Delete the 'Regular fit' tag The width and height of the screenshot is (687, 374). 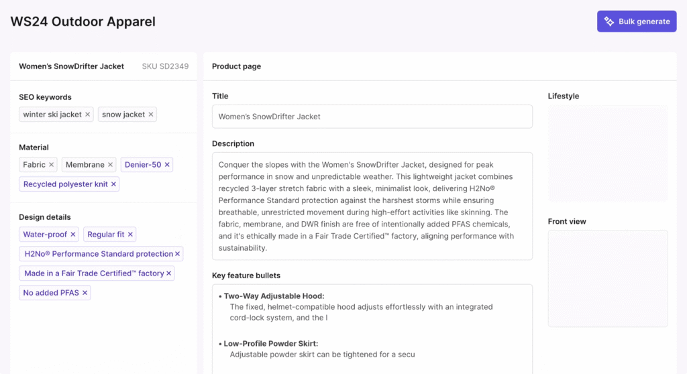(130, 235)
